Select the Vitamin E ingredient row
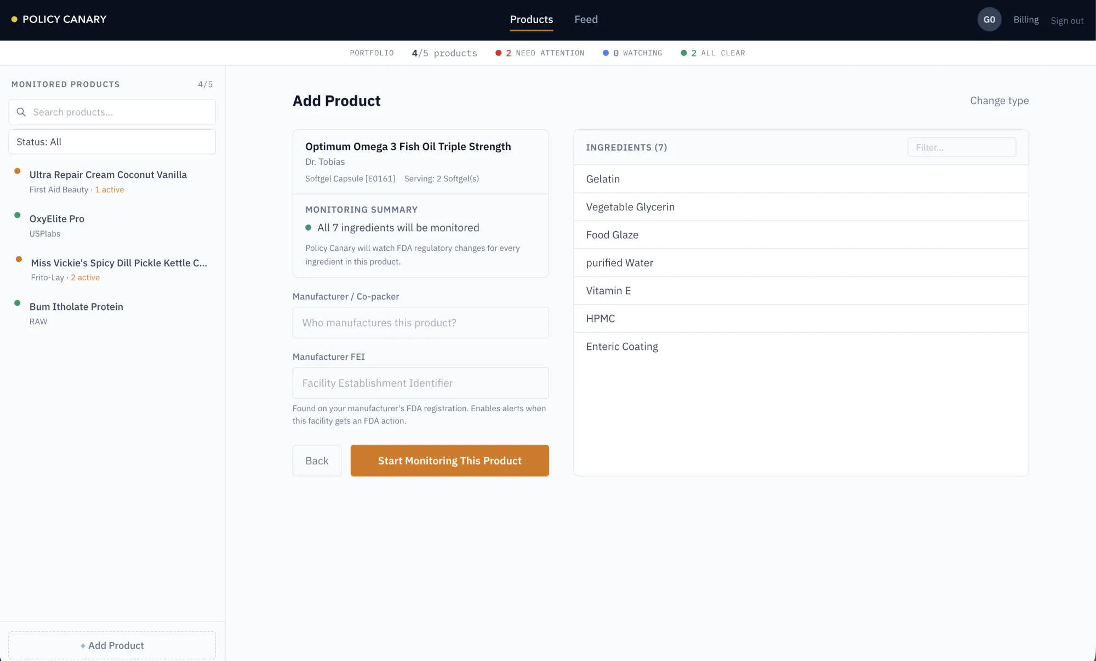1096x661 pixels. tap(801, 291)
